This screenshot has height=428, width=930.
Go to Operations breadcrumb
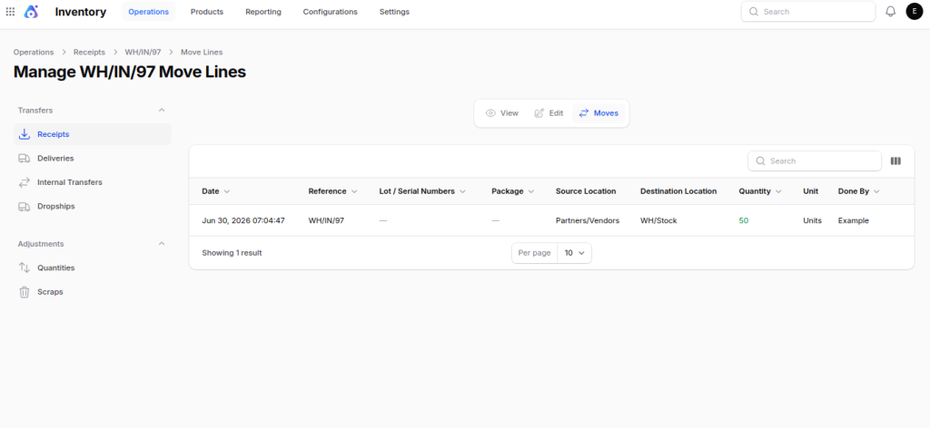click(x=34, y=52)
